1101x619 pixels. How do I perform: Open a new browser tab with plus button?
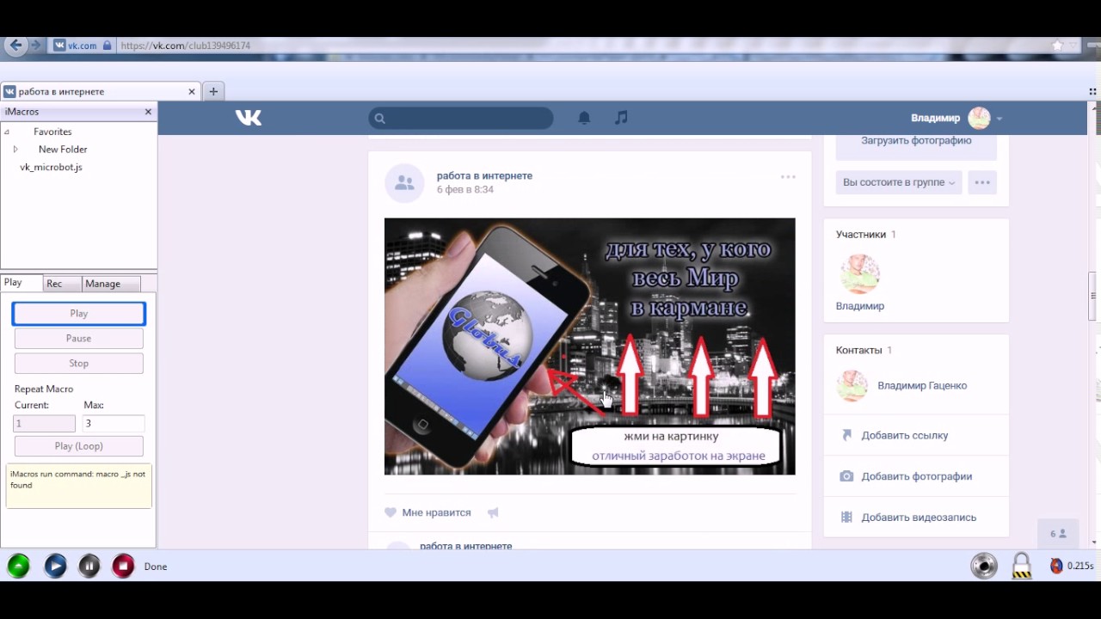pyautogui.click(x=213, y=91)
